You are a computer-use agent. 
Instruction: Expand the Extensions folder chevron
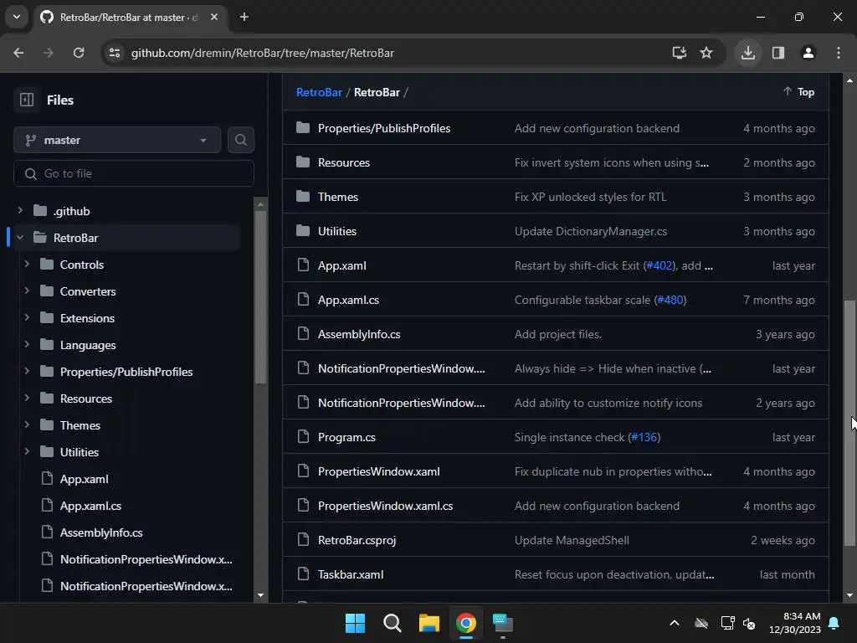click(x=27, y=317)
